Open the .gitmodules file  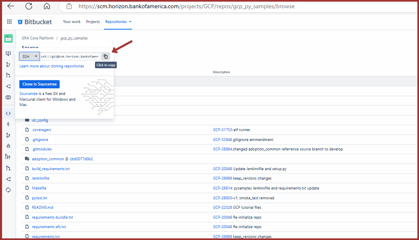(x=42, y=149)
